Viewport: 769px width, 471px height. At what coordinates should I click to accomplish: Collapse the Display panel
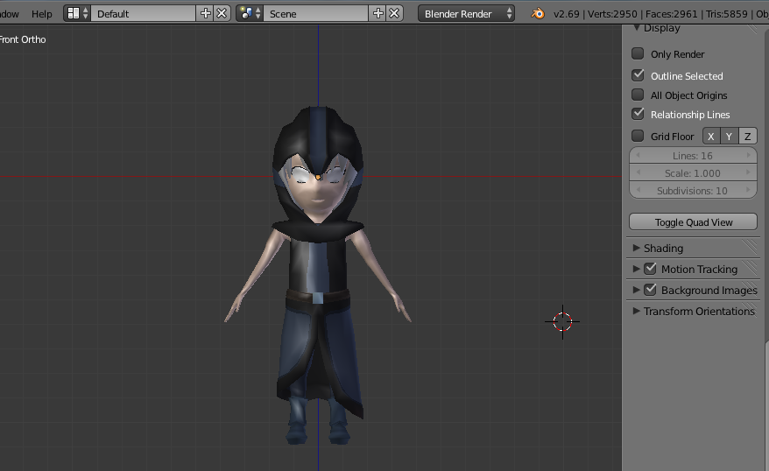point(637,27)
